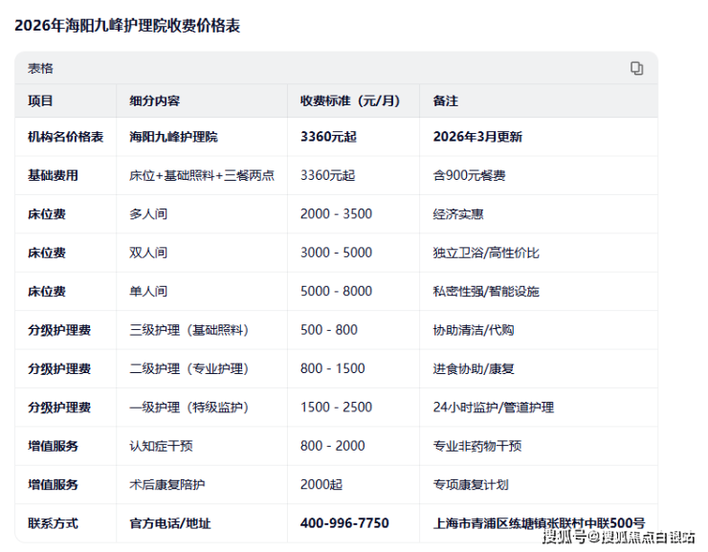The image size is (708, 552).
Task: Click the 一级护理（特级监护） cell
Action: pos(189,408)
